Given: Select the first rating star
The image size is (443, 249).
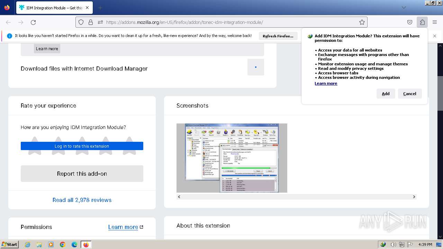Looking at the screenshot, I should point(35,145).
